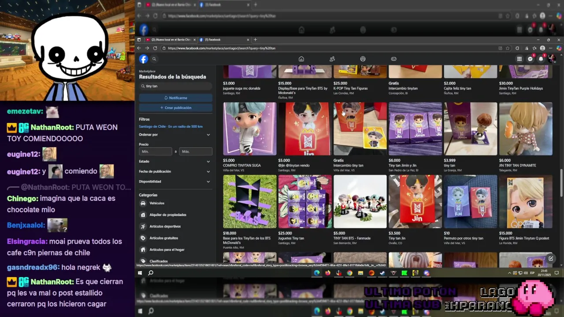Click the Crear publicación button
This screenshot has width=564, height=317.
pyautogui.click(x=176, y=107)
